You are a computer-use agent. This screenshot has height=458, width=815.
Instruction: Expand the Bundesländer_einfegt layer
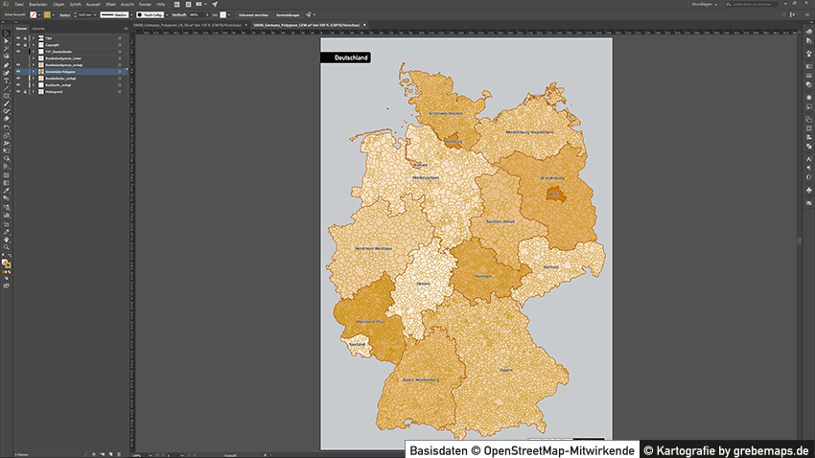pos(33,79)
